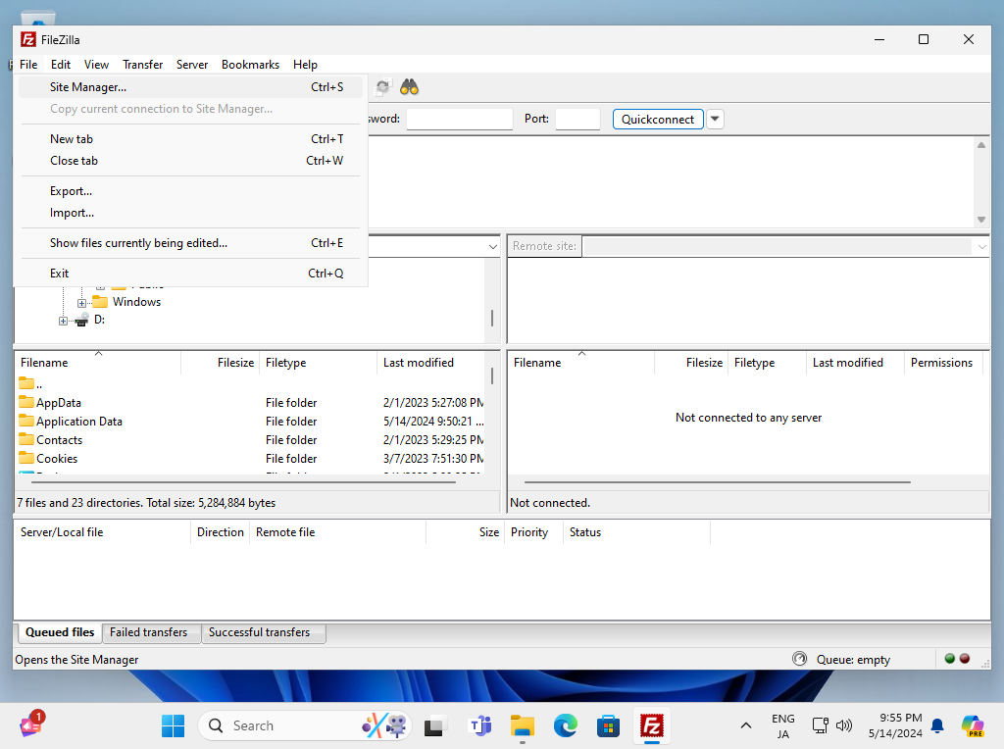Click the Copilot preview icon in taskbar
Viewport: 1004px width, 749px height.
point(973,725)
